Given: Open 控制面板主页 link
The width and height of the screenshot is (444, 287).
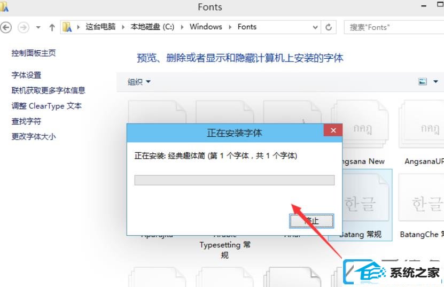Looking at the screenshot, I should pos(34,53).
